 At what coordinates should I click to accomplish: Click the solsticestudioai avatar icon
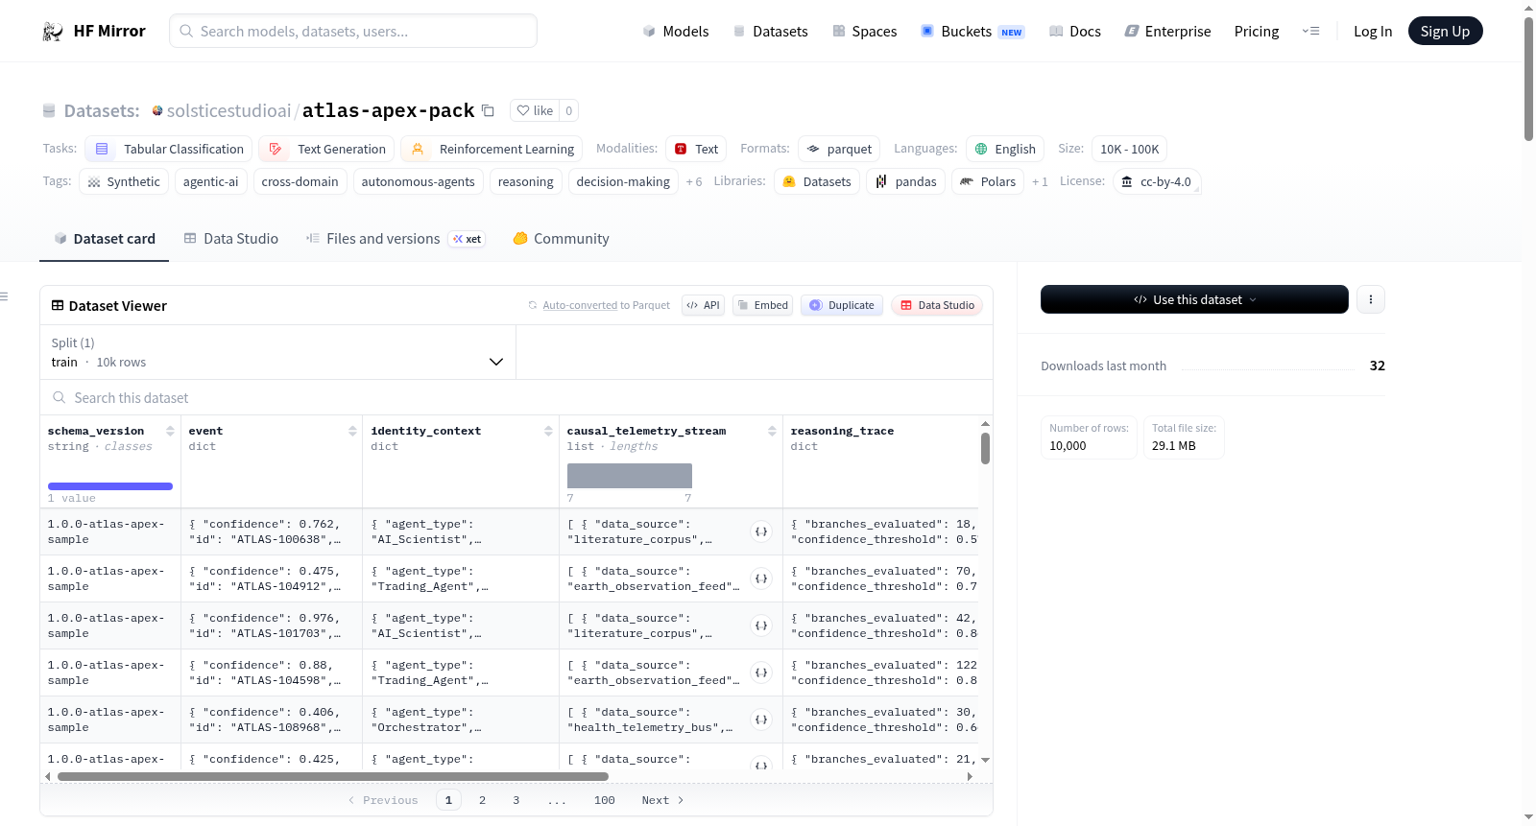pos(157,110)
